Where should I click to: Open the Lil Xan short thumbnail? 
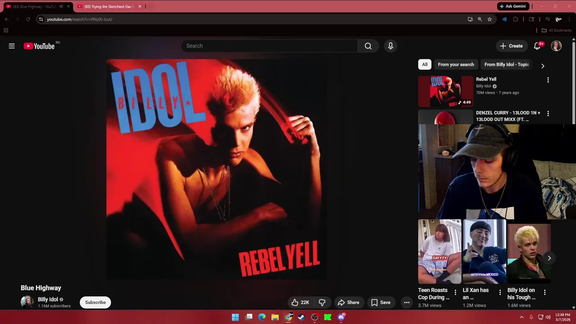pyautogui.click(x=484, y=252)
